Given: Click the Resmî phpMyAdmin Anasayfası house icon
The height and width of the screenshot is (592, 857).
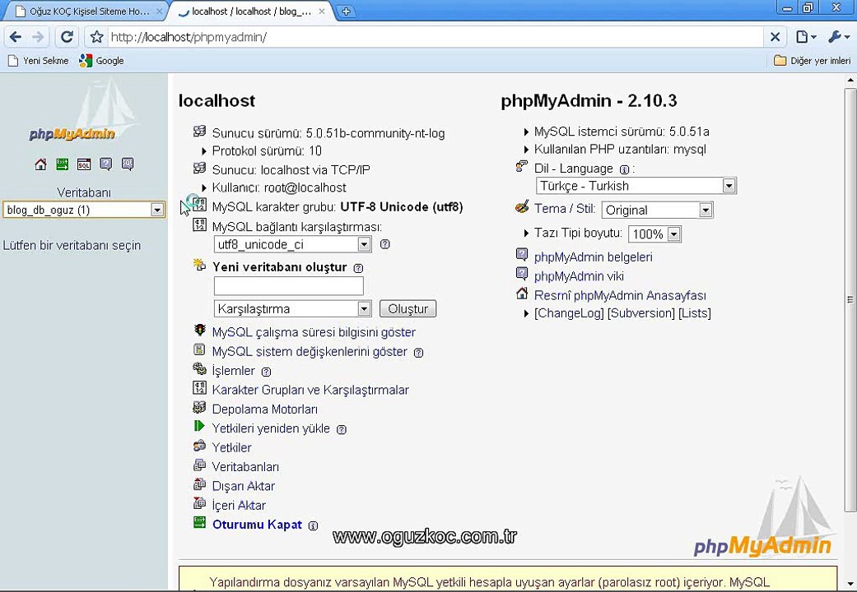Looking at the screenshot, I should pos(522,294).
